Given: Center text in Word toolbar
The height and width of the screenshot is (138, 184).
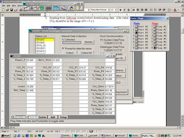Looking at the screenshot, I should (138, 10).
